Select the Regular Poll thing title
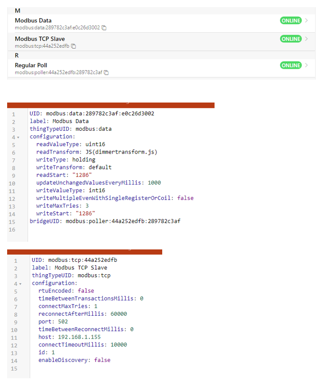The image size is (323, 382). click(31, 65)
